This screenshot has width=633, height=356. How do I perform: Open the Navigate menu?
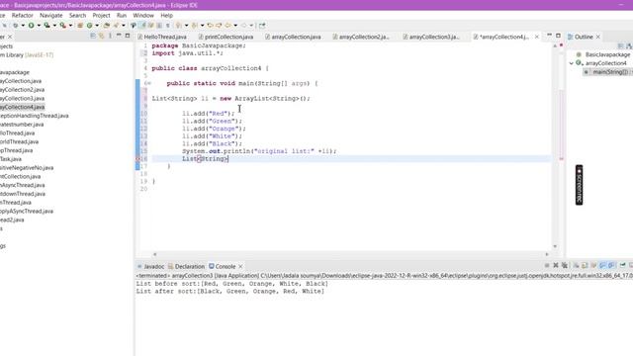(50, 16)
